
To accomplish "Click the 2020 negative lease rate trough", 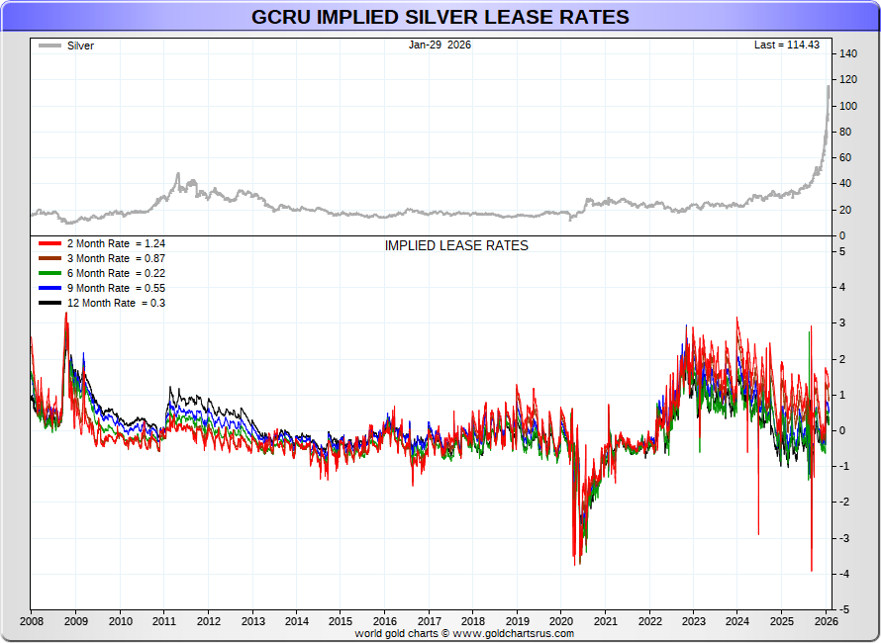I will click(575, 563).
